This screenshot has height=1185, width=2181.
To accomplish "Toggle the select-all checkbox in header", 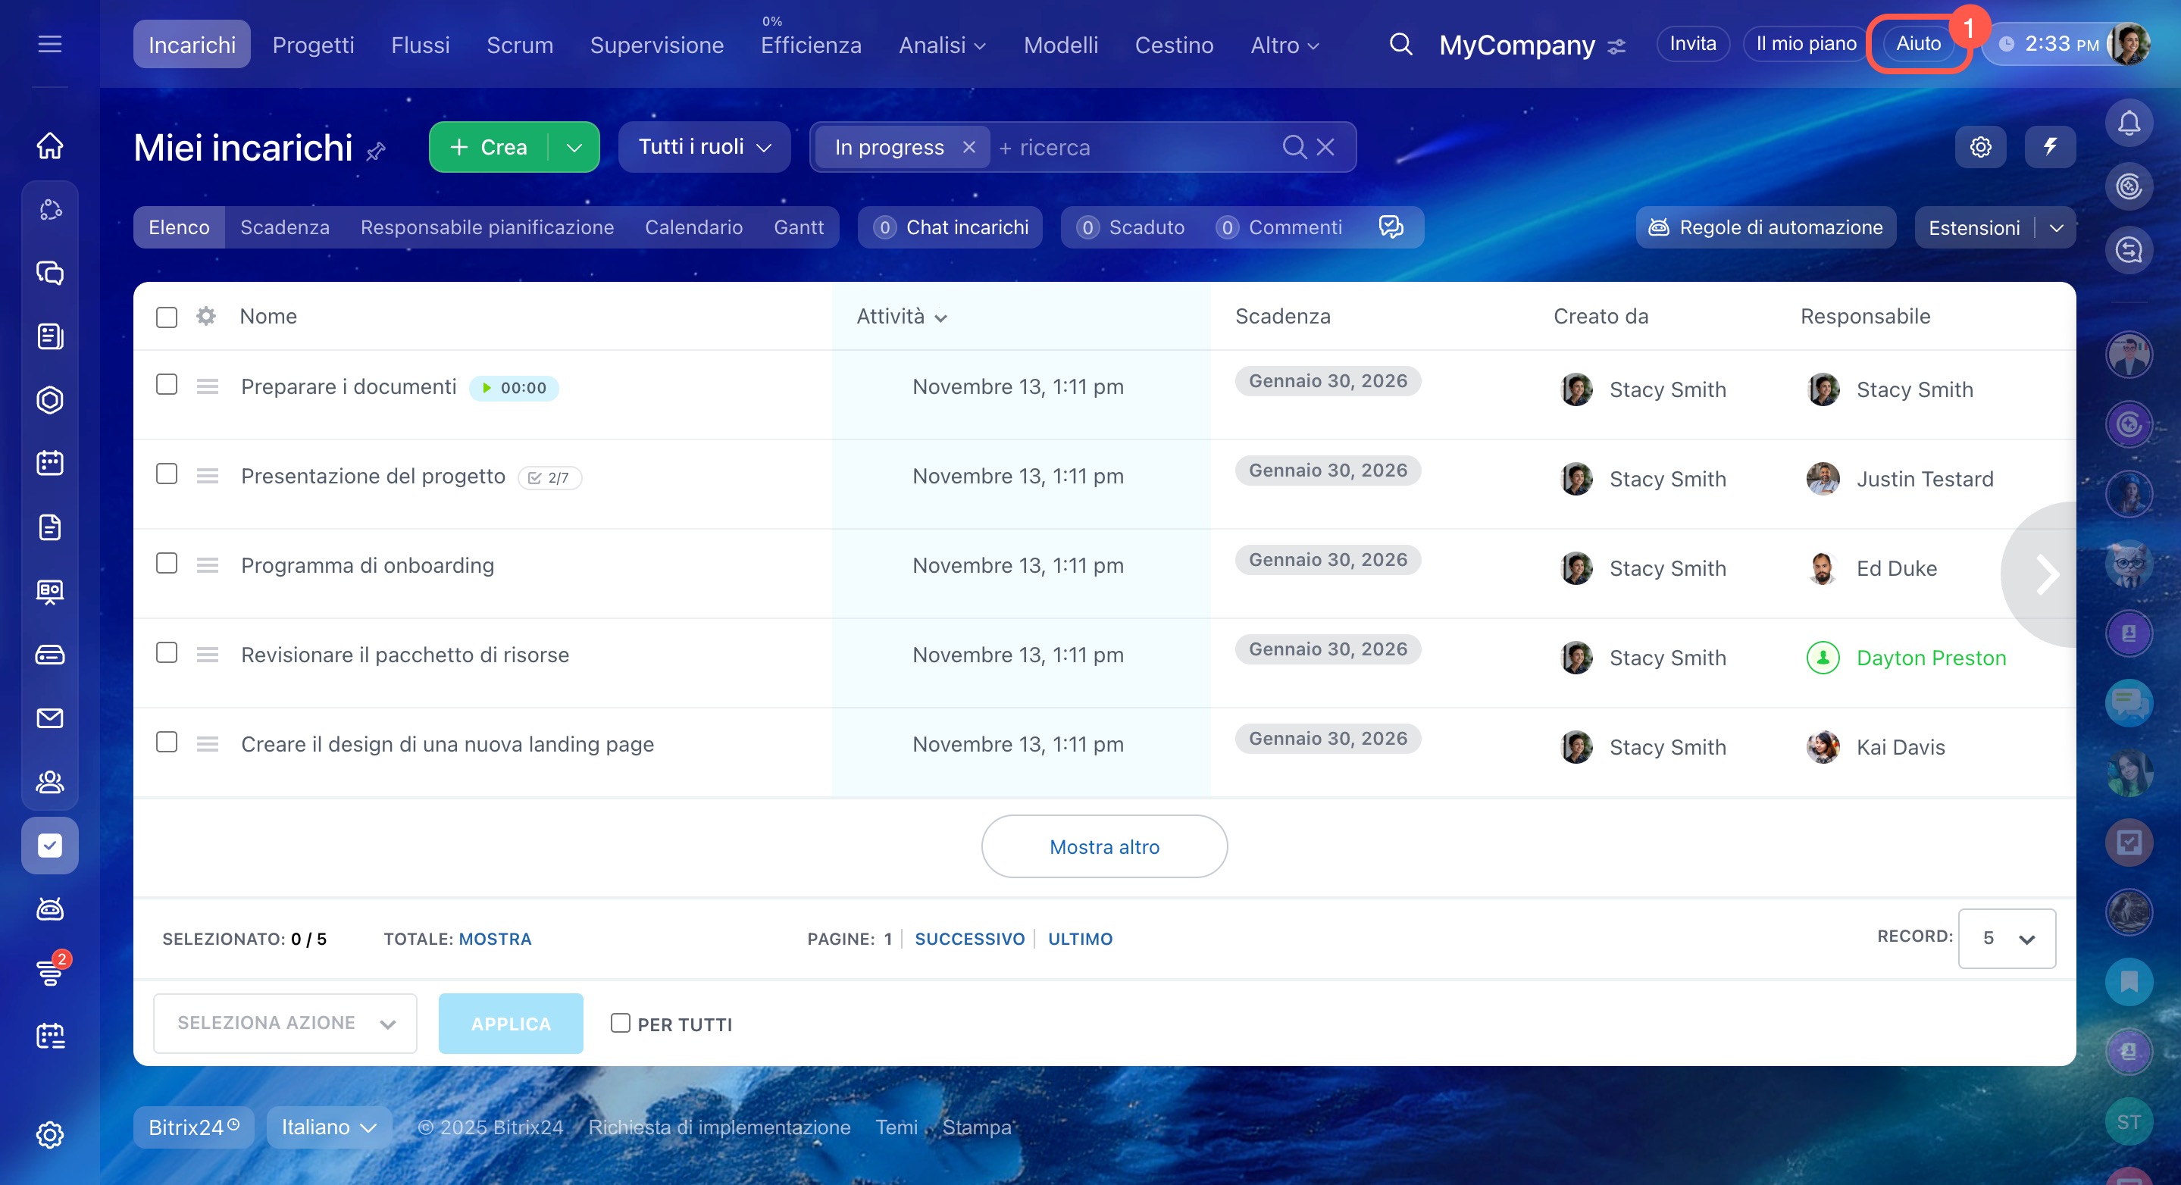I will (167, 317).
